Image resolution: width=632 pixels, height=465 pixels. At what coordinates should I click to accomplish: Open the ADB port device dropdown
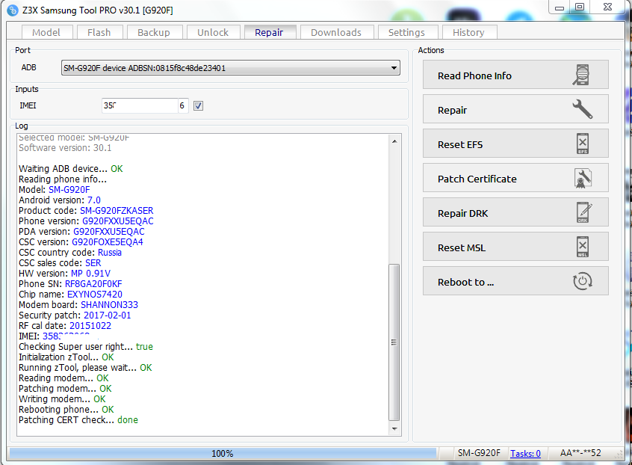[x=231, y=68]
